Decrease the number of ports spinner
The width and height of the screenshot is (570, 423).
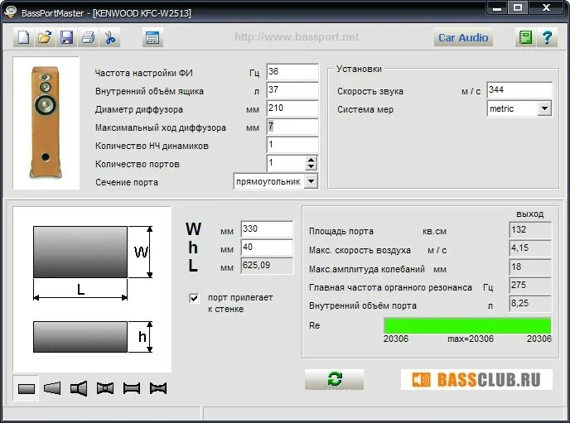pyautogui.click(x=311, y=166)
